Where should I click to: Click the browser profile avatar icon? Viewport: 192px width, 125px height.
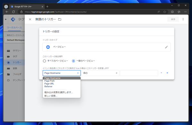6,7
